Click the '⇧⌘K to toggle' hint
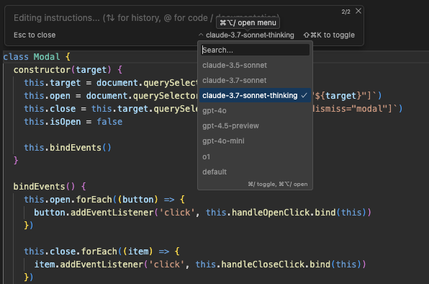Viewport: 429px width, 284px height. pyautogui.click(x=329, y=35)
